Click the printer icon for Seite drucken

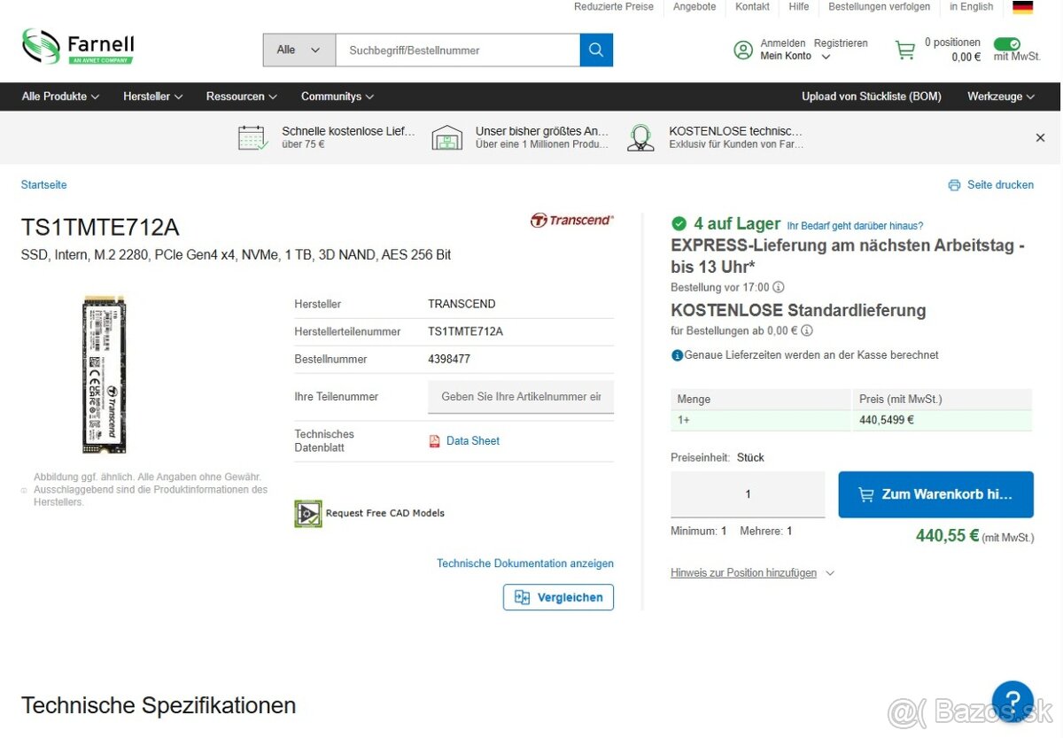pos(954,185)
